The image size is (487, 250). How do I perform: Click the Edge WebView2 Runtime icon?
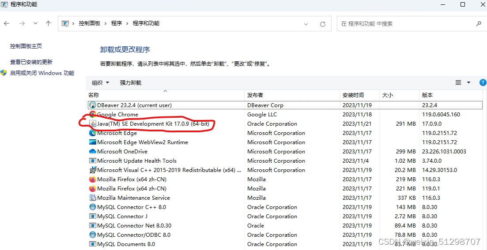[93, 142]
